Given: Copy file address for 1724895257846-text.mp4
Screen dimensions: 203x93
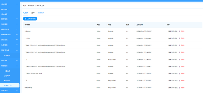Looking at the screenshot, I should coord(173,74).
